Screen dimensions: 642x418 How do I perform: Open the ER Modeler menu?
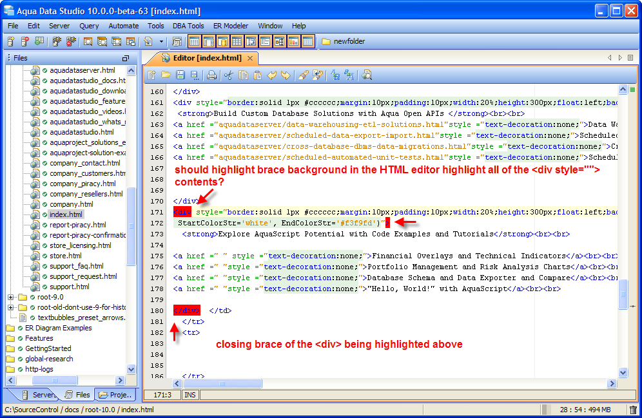click(231, 26)
